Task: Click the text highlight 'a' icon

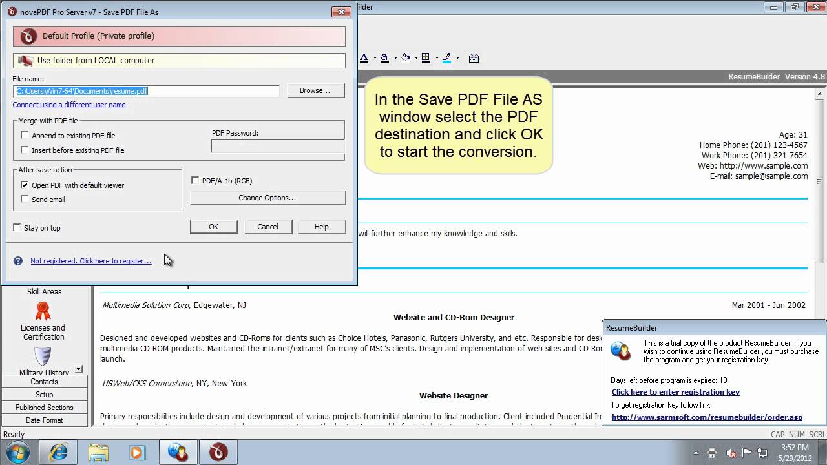Action: point(384,58)
